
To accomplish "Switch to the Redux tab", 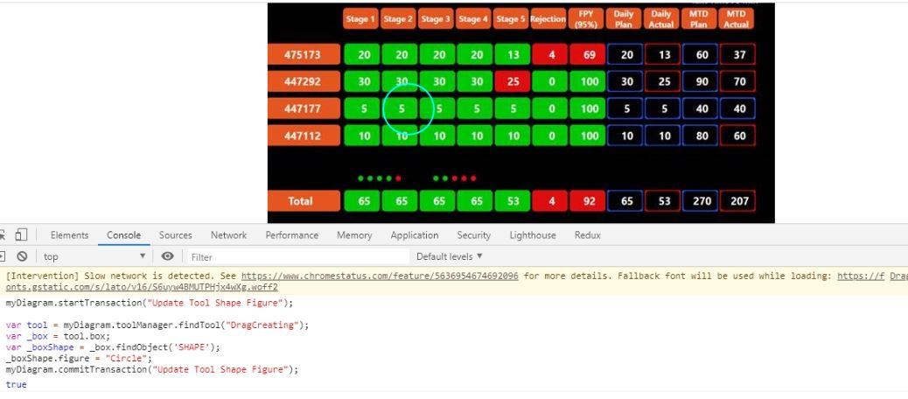I will pos(588,235).
